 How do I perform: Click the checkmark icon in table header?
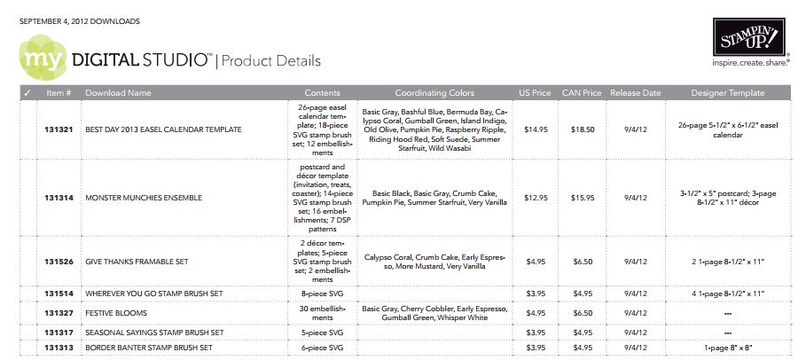(27, 92)
